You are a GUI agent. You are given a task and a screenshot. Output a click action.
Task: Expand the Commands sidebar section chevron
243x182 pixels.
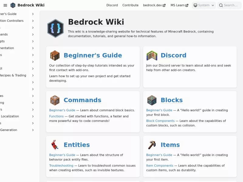pyautogui.click(x=33, y=34)
